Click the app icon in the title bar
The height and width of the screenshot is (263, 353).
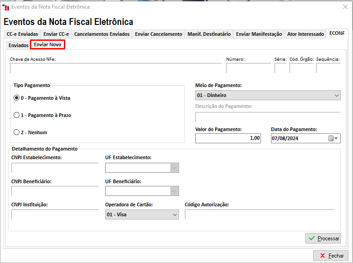click(x=6, y=7)
